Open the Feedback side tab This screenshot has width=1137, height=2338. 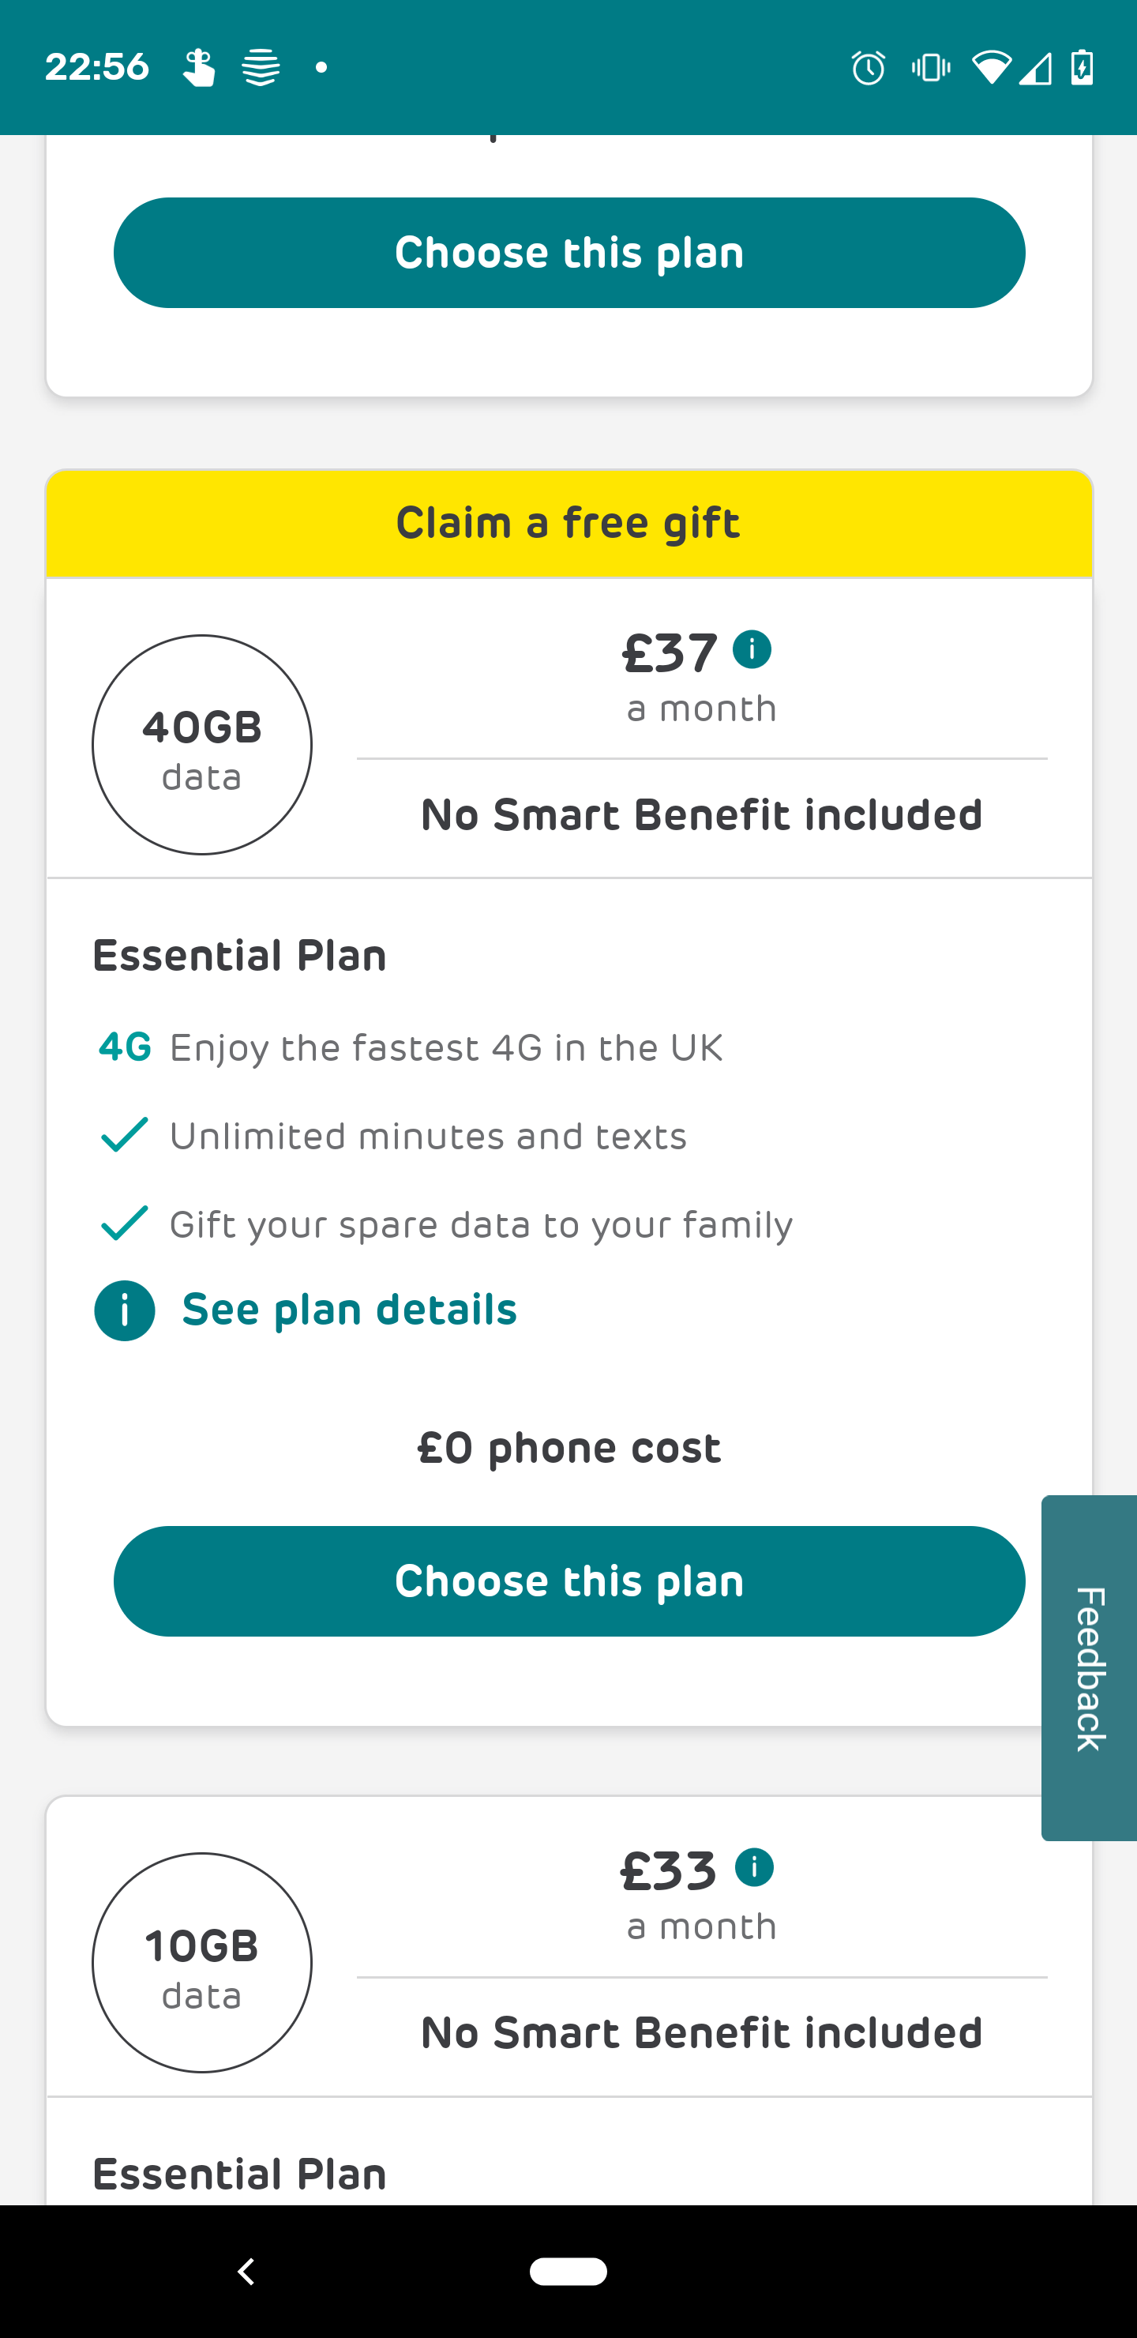1089,1668
